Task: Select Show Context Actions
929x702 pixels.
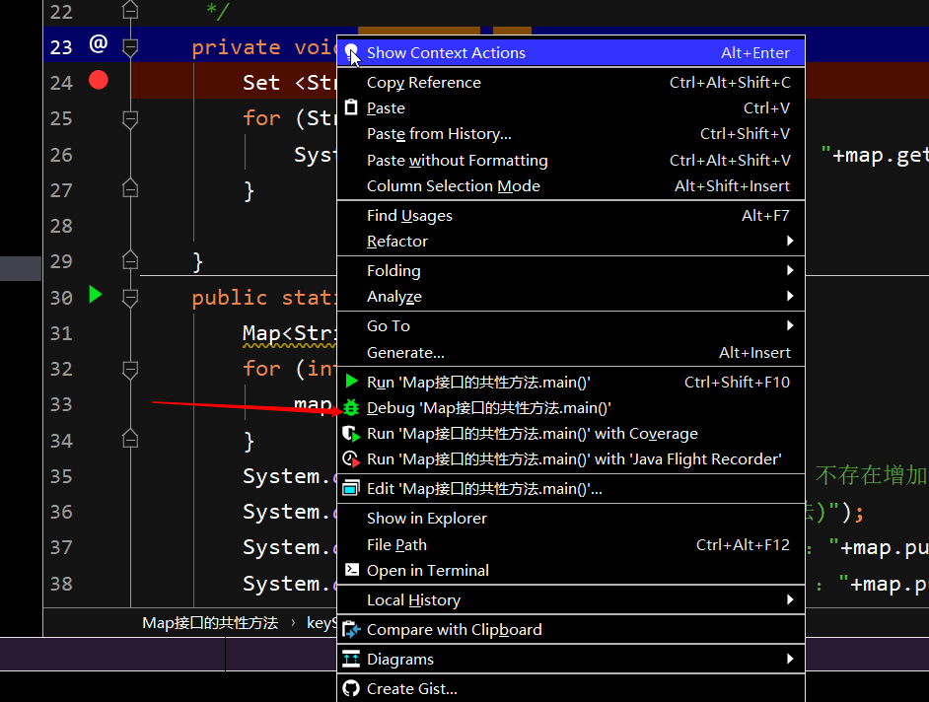Action: pyautogui.click(x=571, y=52)
